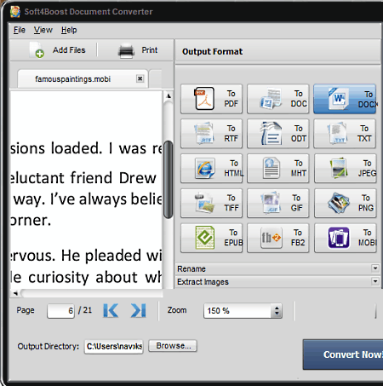Open the File menu

pyautogui.click(x=20, y=30)
